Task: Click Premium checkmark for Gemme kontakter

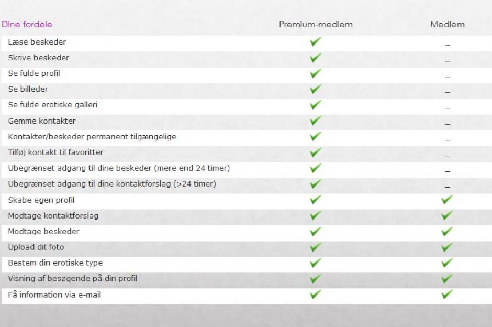Action: [315, 121]
